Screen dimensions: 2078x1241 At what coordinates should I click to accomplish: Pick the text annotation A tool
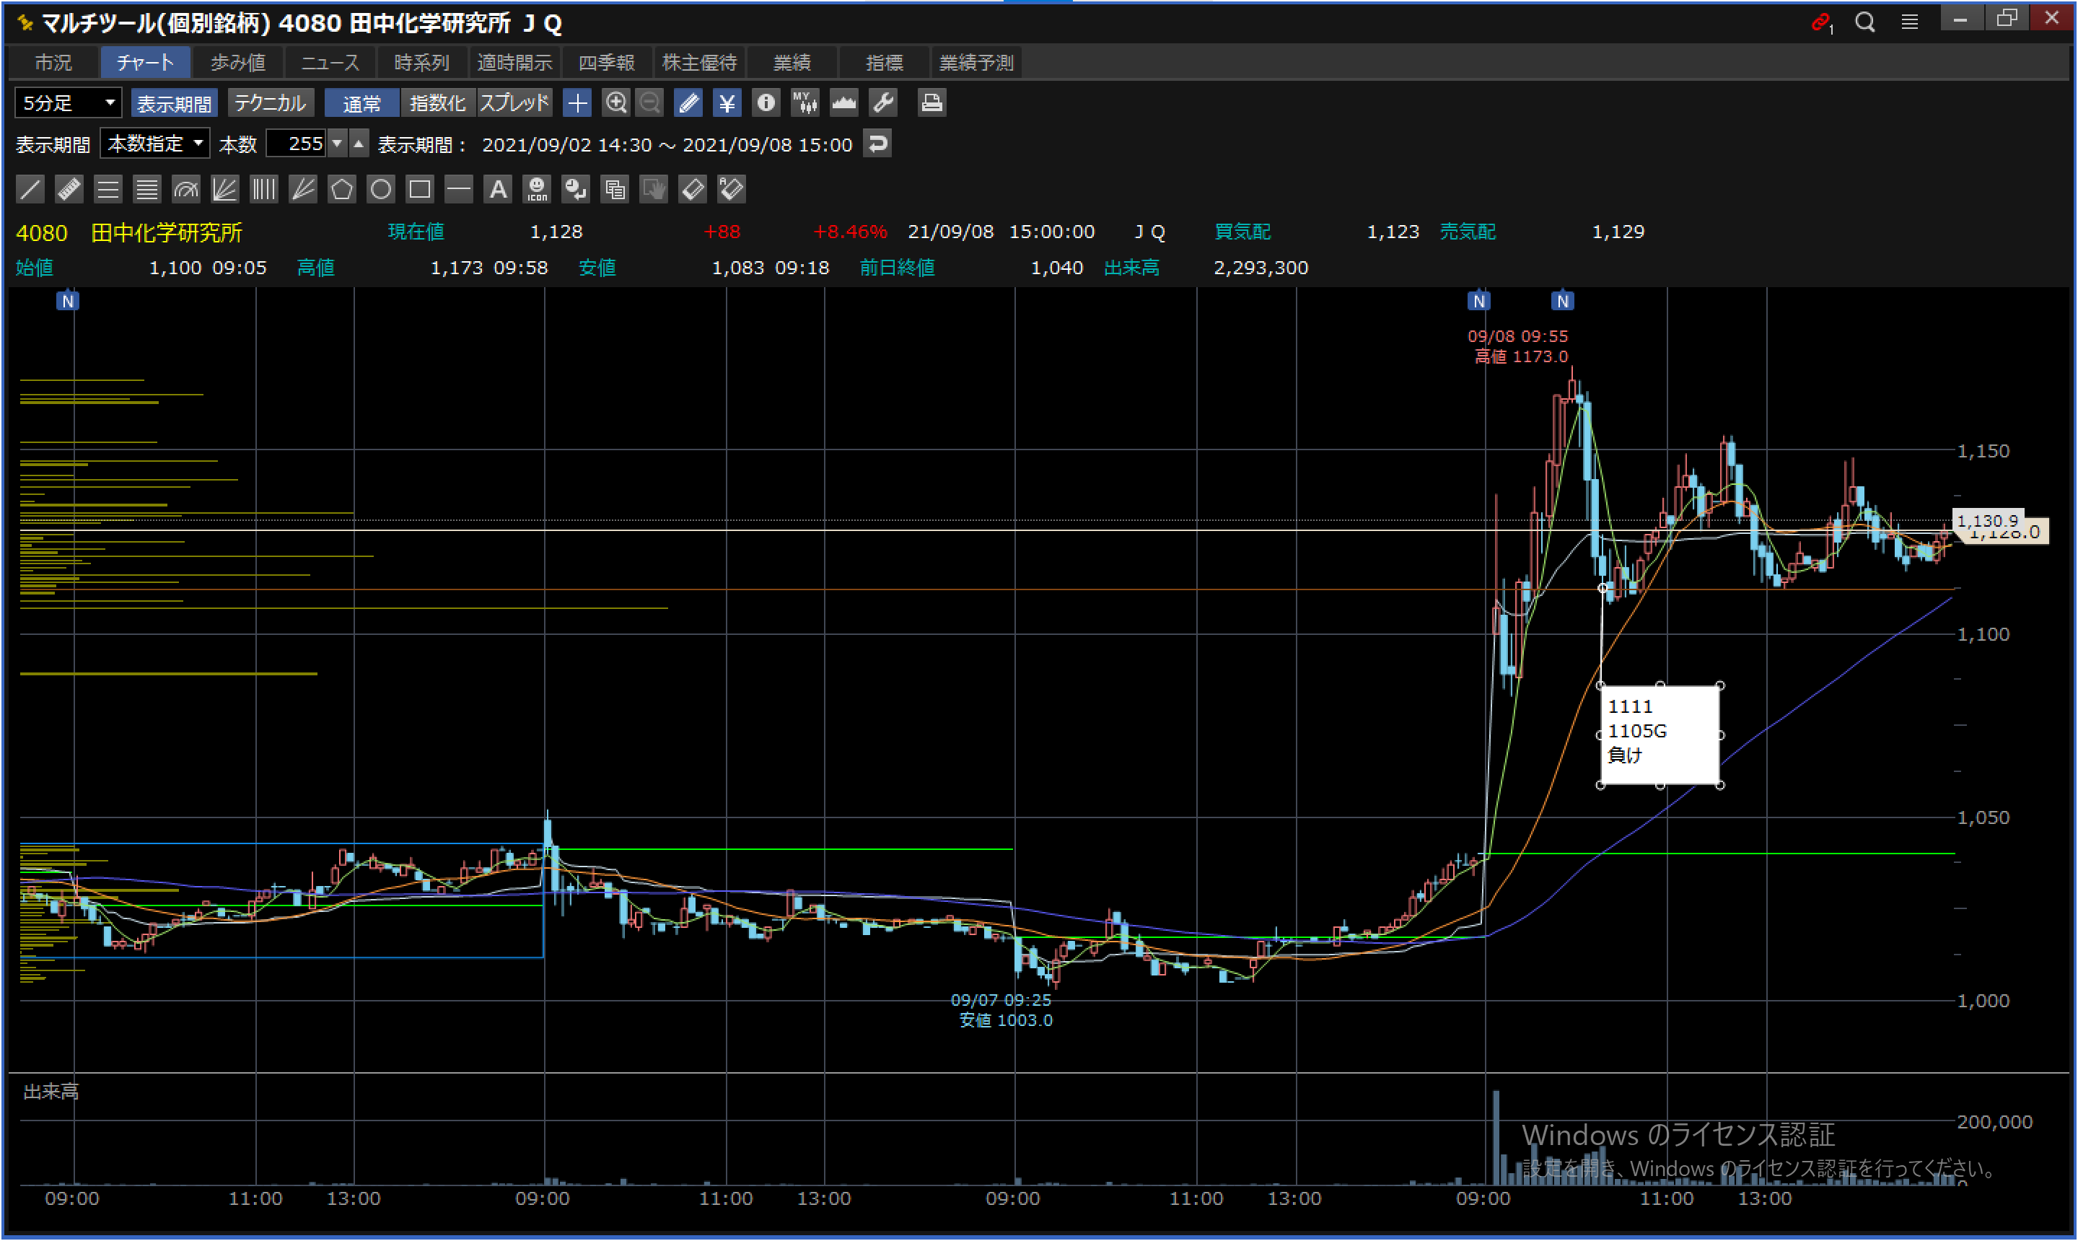[498, 189]
